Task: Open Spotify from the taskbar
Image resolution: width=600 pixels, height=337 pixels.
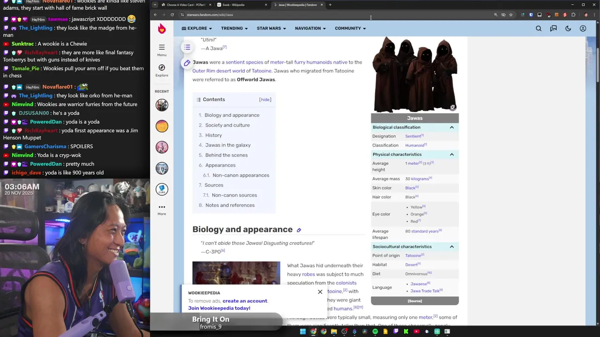Action: click(375, 331)
